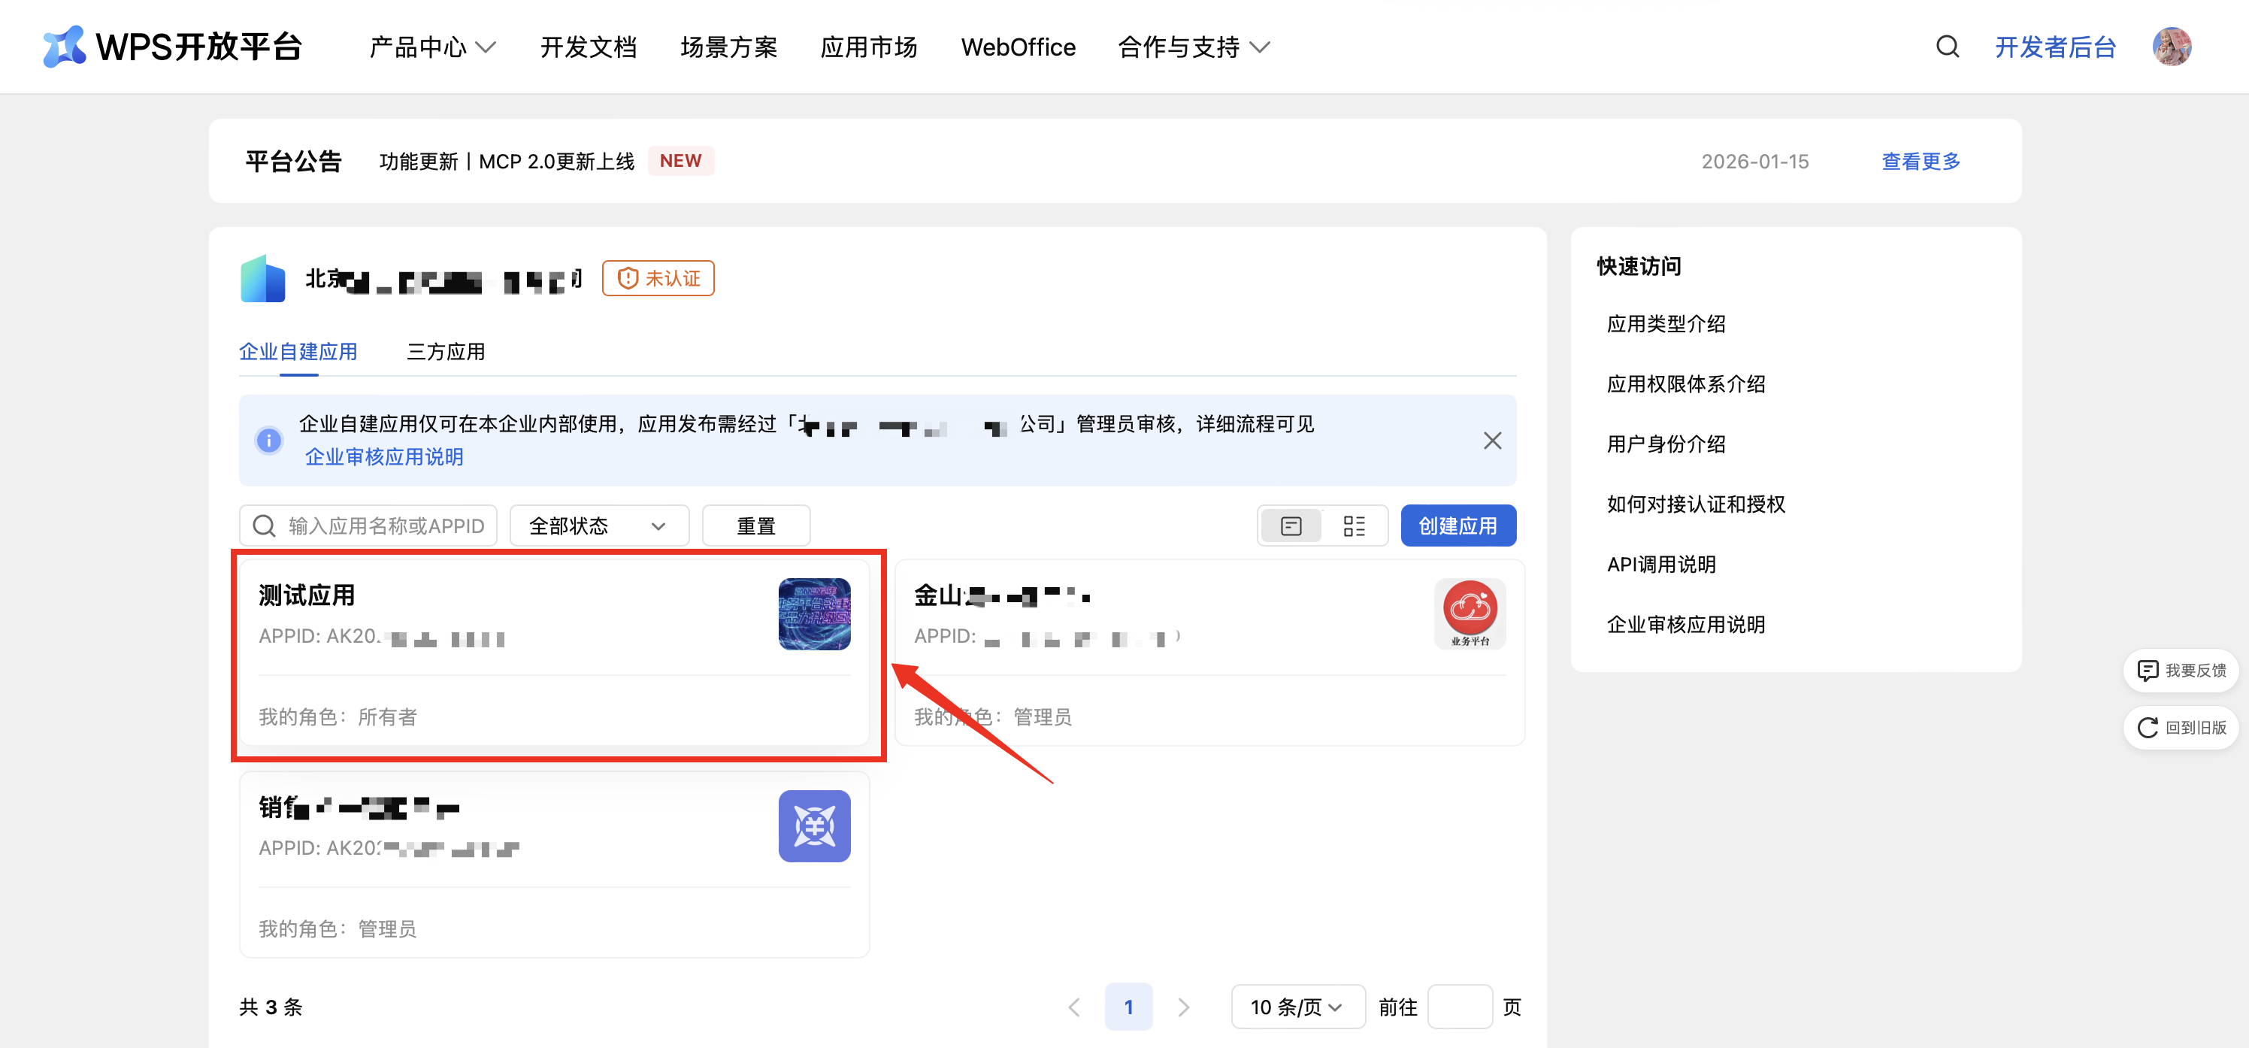
Task: Open 用户身份介绍 in quick access
Action: 1666,444
